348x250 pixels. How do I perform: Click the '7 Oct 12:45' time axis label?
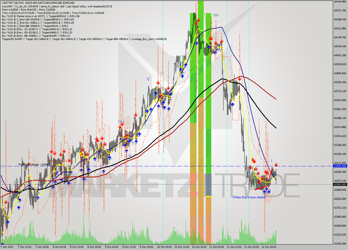(24, 247)
